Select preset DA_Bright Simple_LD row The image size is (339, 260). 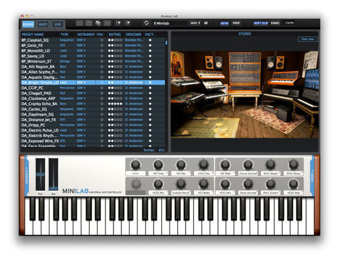point(93,82)
